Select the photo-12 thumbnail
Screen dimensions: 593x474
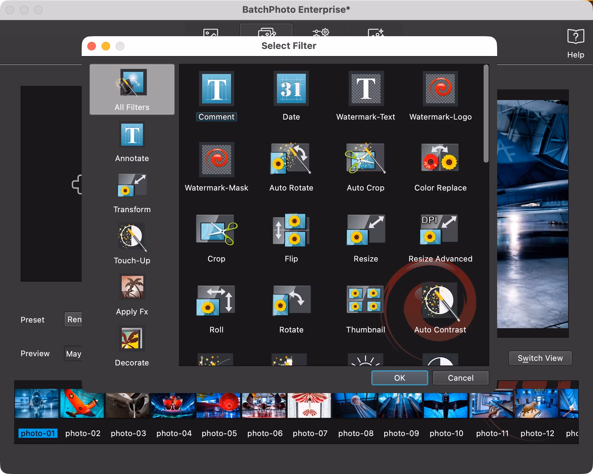coord(537,403)
